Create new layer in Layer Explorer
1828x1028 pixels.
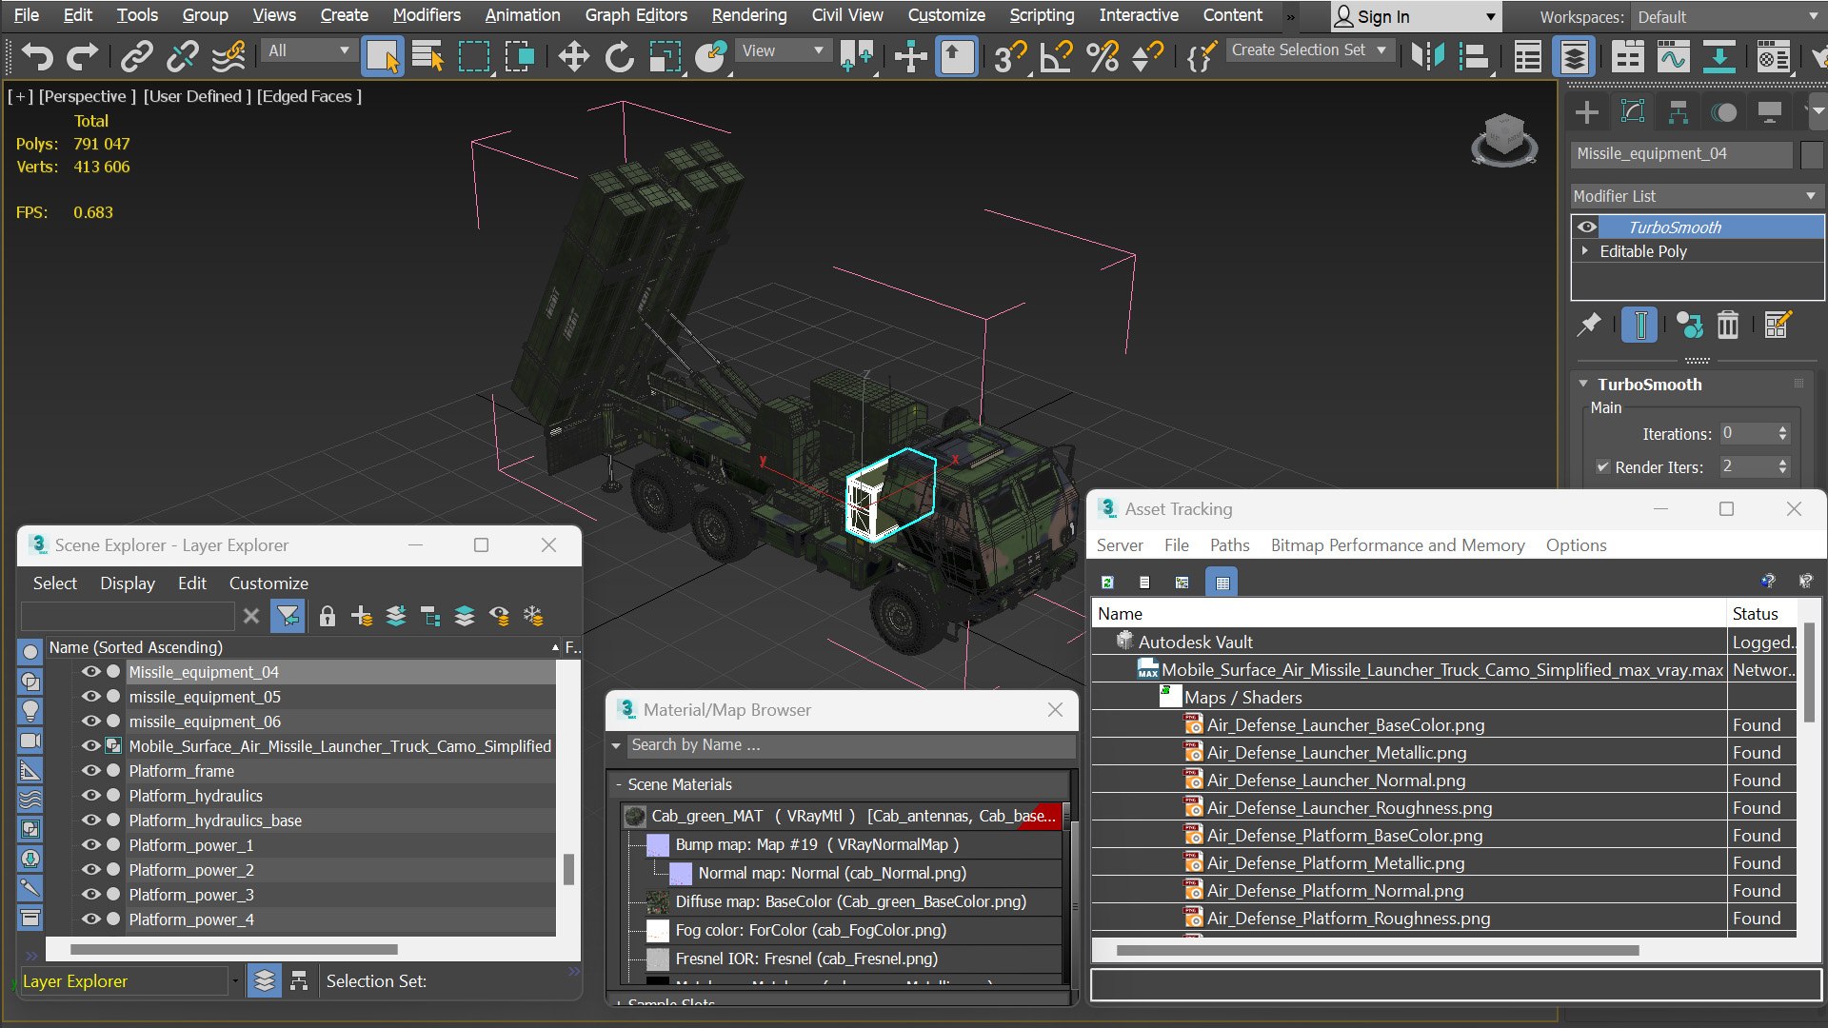[x=361, y=617]
